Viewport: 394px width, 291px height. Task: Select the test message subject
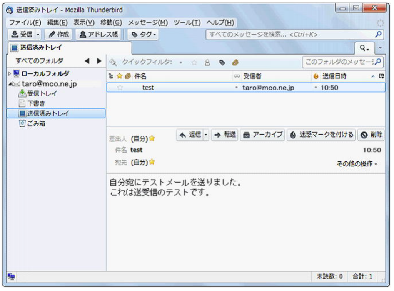[x=148, y=88]
